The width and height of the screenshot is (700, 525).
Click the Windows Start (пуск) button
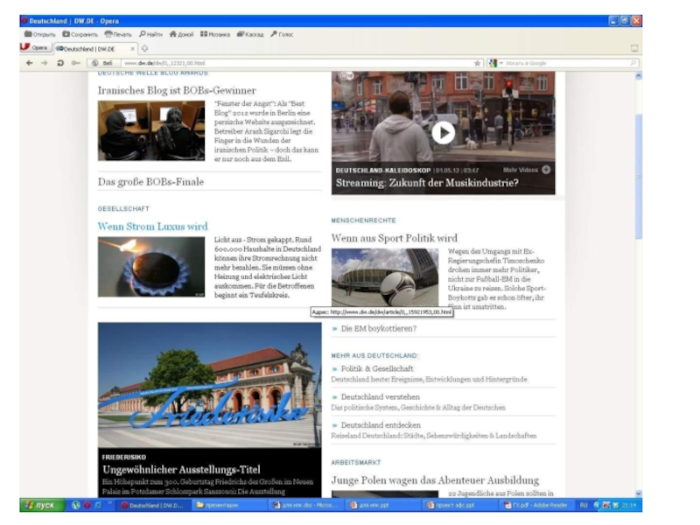click(x=40, y=505)
